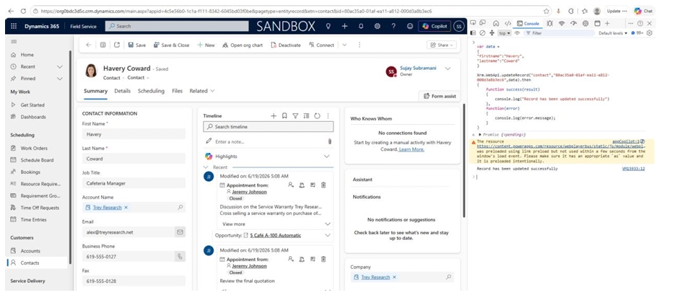Expand the Pinned sitemap item chevron
693x303 pixels.
coord(60,79)
